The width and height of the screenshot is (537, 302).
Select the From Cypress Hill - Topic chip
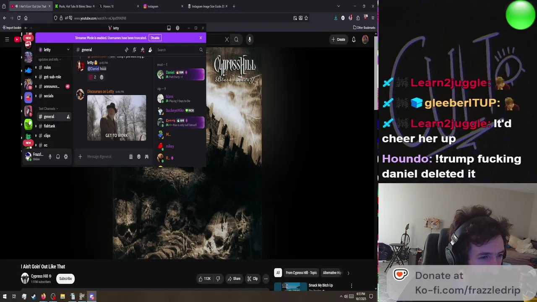301,273
